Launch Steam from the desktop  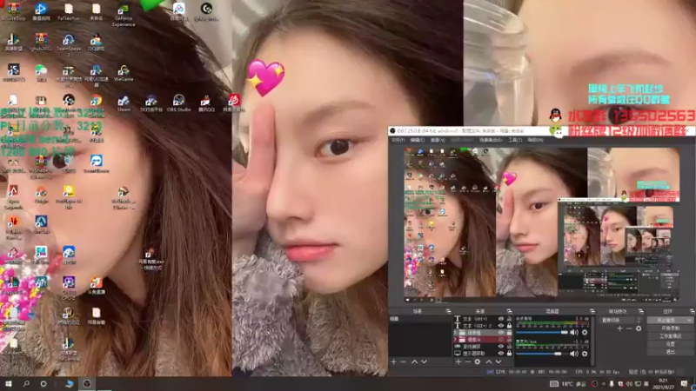click(x=124, y=103)
